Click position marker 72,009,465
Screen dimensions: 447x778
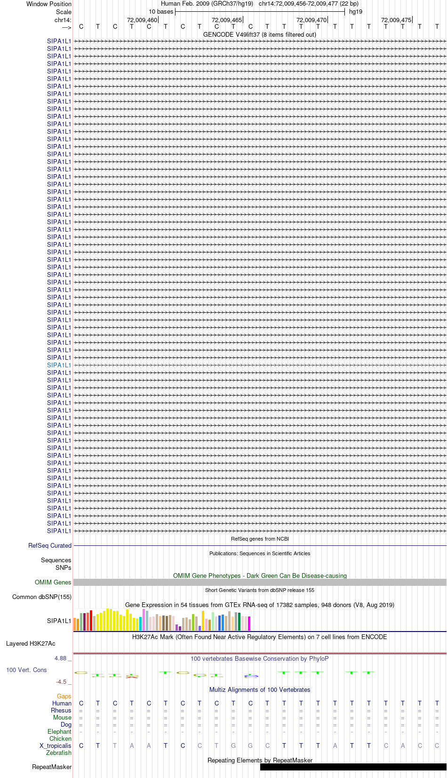pyautogui.click(x=227, y=20)
